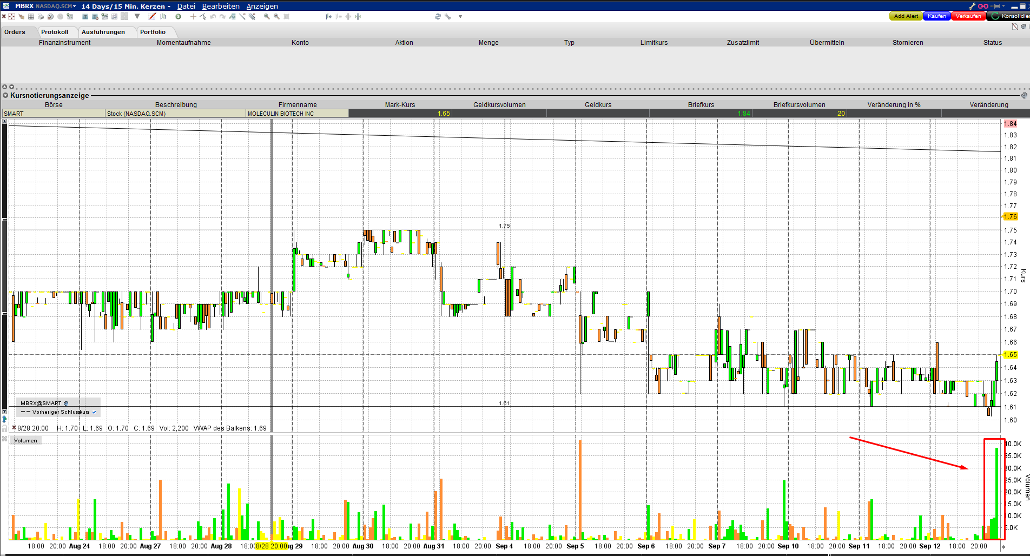Click the refresh chart icon

438,16
